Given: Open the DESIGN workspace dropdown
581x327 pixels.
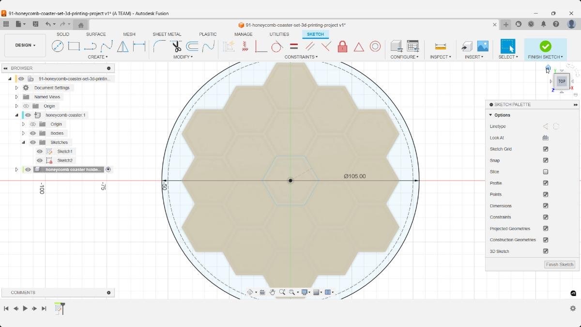Looking at the screenshot, I should coord(25,45).
